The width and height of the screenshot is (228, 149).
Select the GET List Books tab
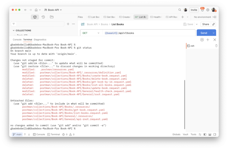coord(141,17)
